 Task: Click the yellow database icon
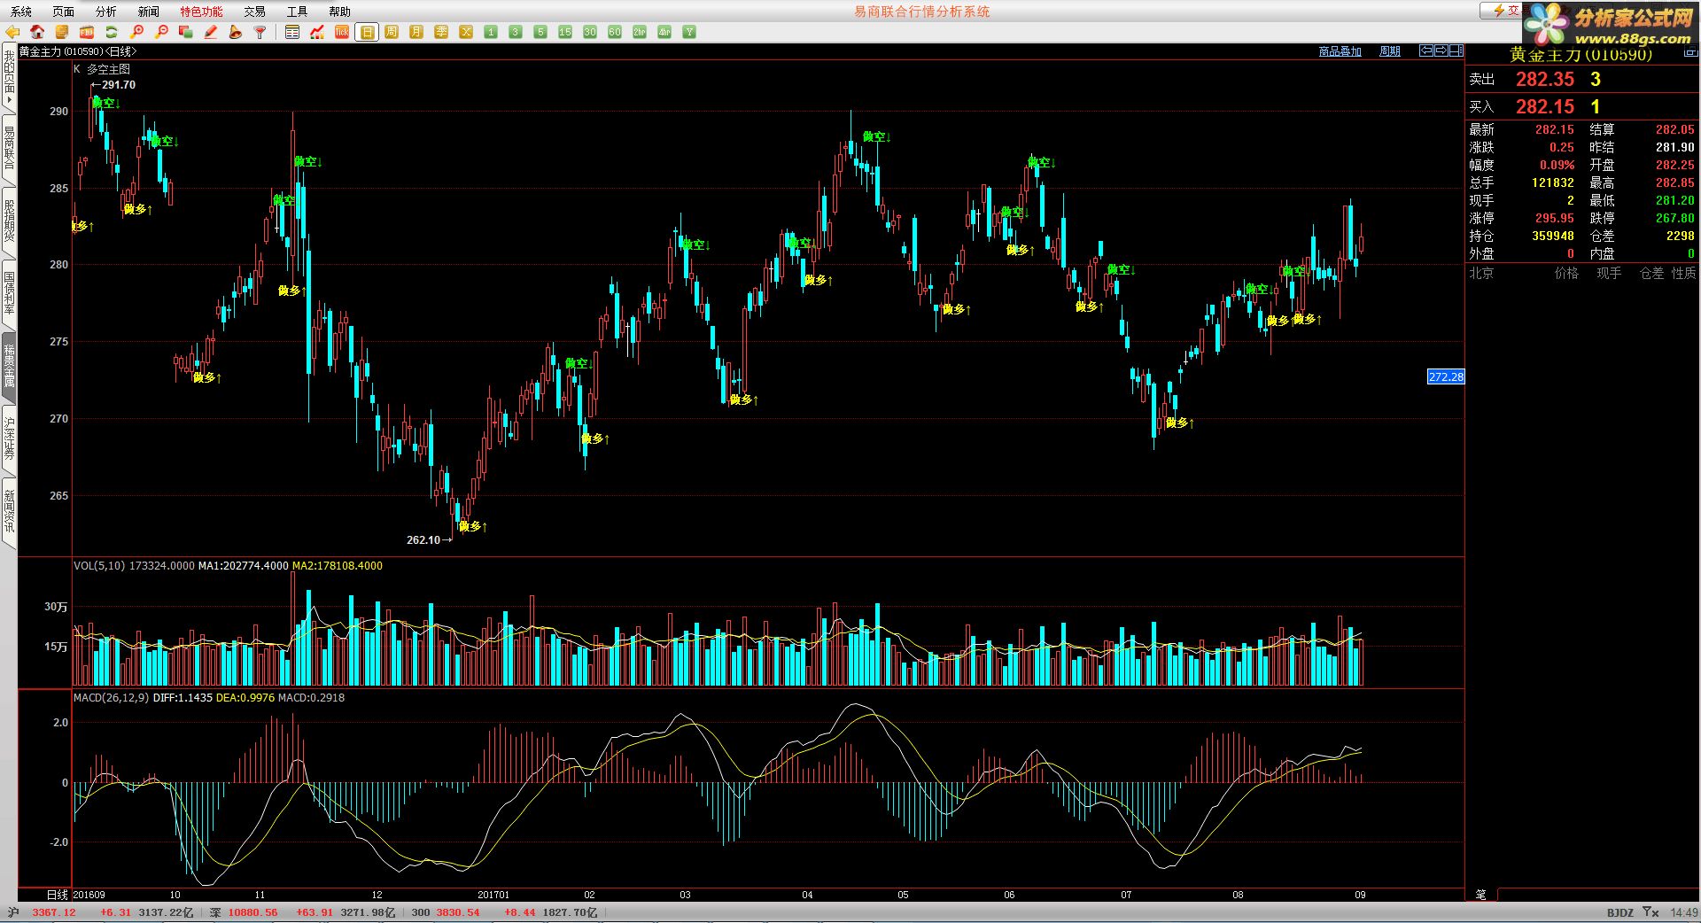click(62, 32)
